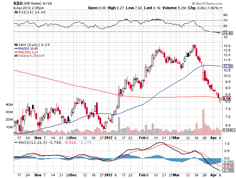Click the 10.85 MA(50) price tag
Screen dimensions: 236x178
(228, 66)
